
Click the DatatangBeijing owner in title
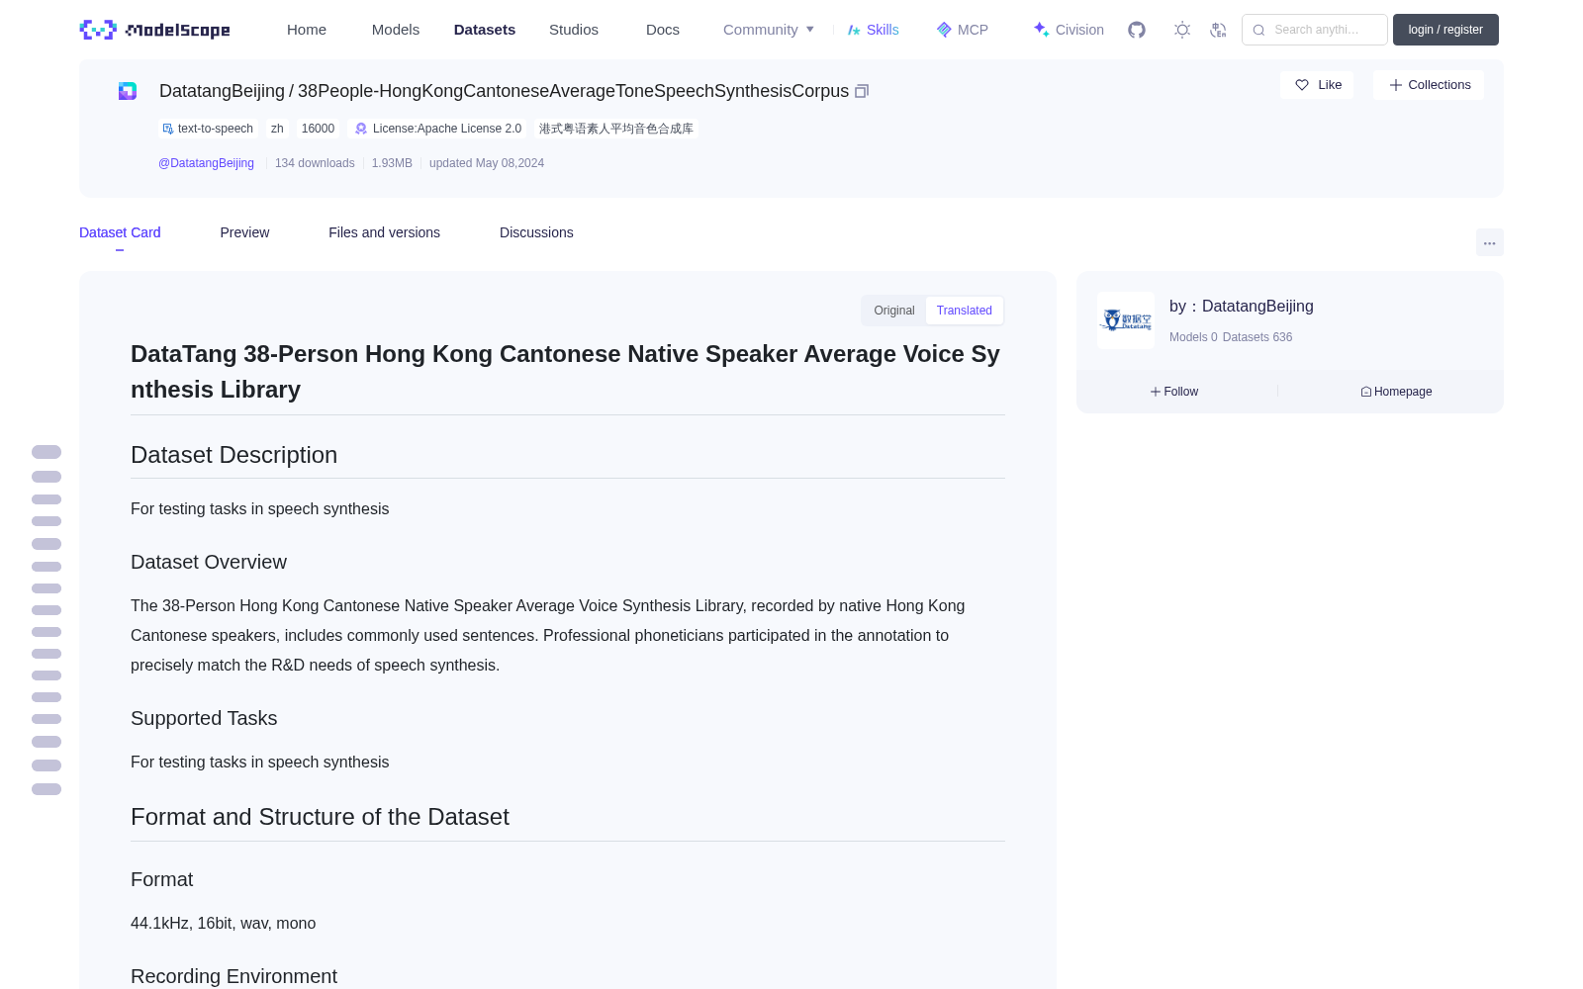222,91
